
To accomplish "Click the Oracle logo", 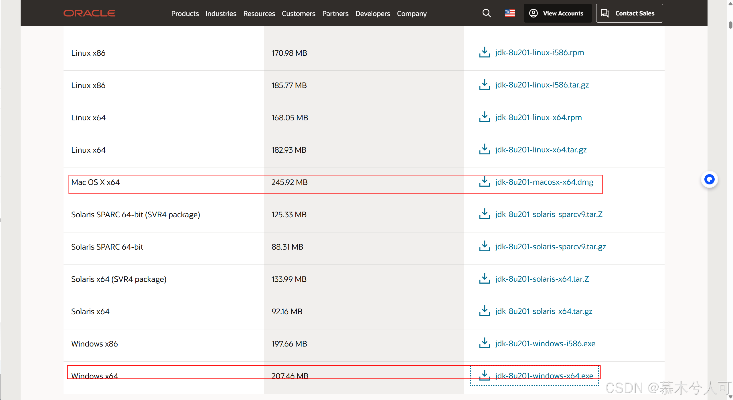I will (89, 13).
